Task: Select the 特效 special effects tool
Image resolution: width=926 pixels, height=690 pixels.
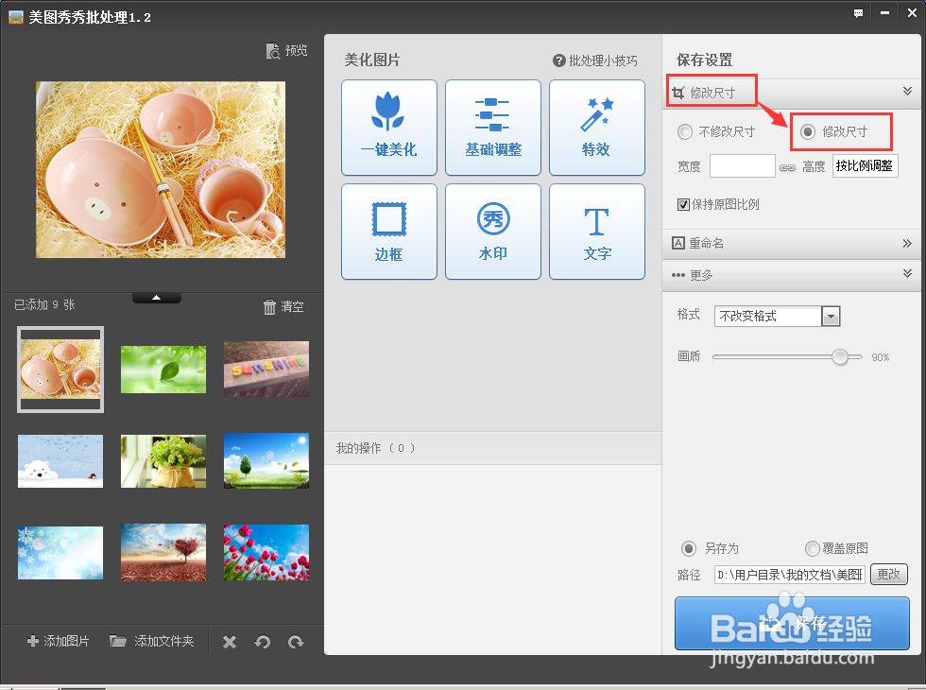Action: 596,128
